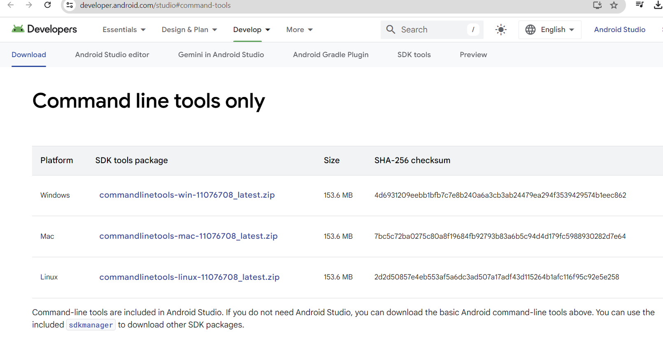663x346 pixels.
Task: Click the Android Developers logo
Action: click(x=44, y=29)
